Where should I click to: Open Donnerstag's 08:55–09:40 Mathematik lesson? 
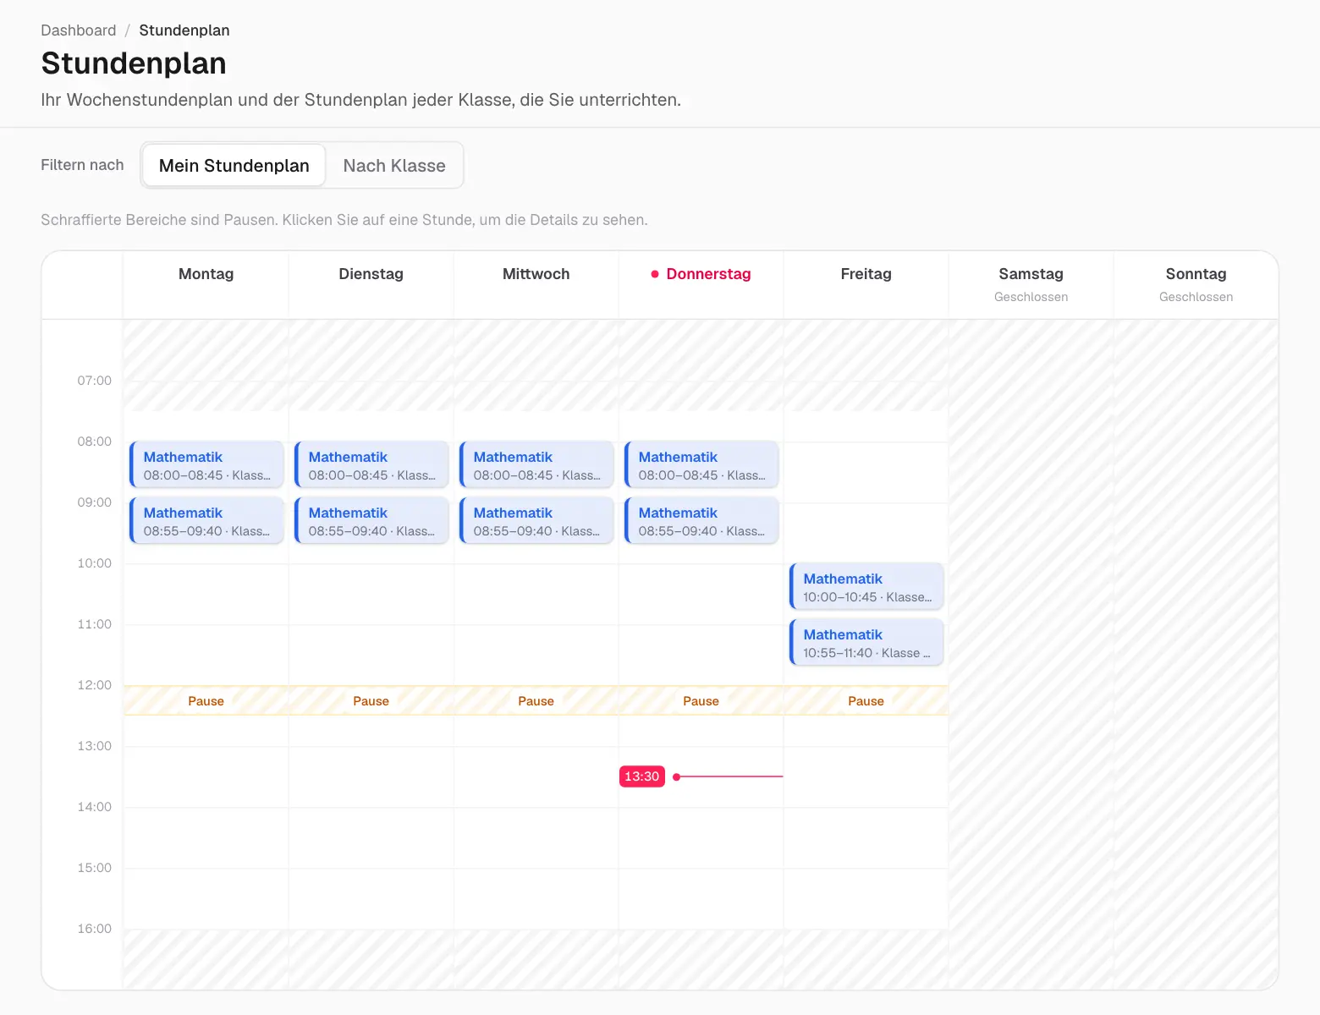pos(701,521)
